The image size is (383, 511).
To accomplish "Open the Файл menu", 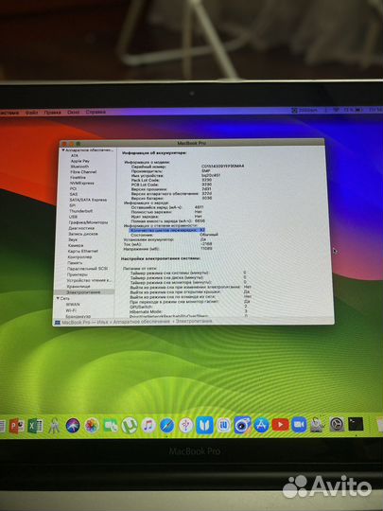I will pyautogui.click(x=31, y=113).
